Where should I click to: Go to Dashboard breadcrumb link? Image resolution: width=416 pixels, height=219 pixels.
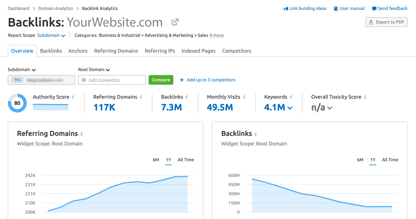tap(18, 9)
